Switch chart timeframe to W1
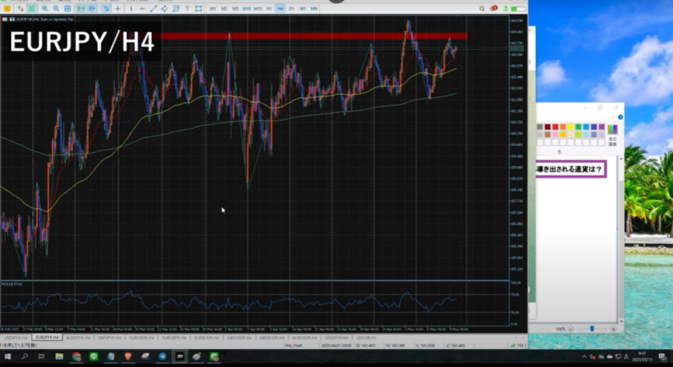The width and height of the screenshot is (673, 367). [x=302, y=9]
